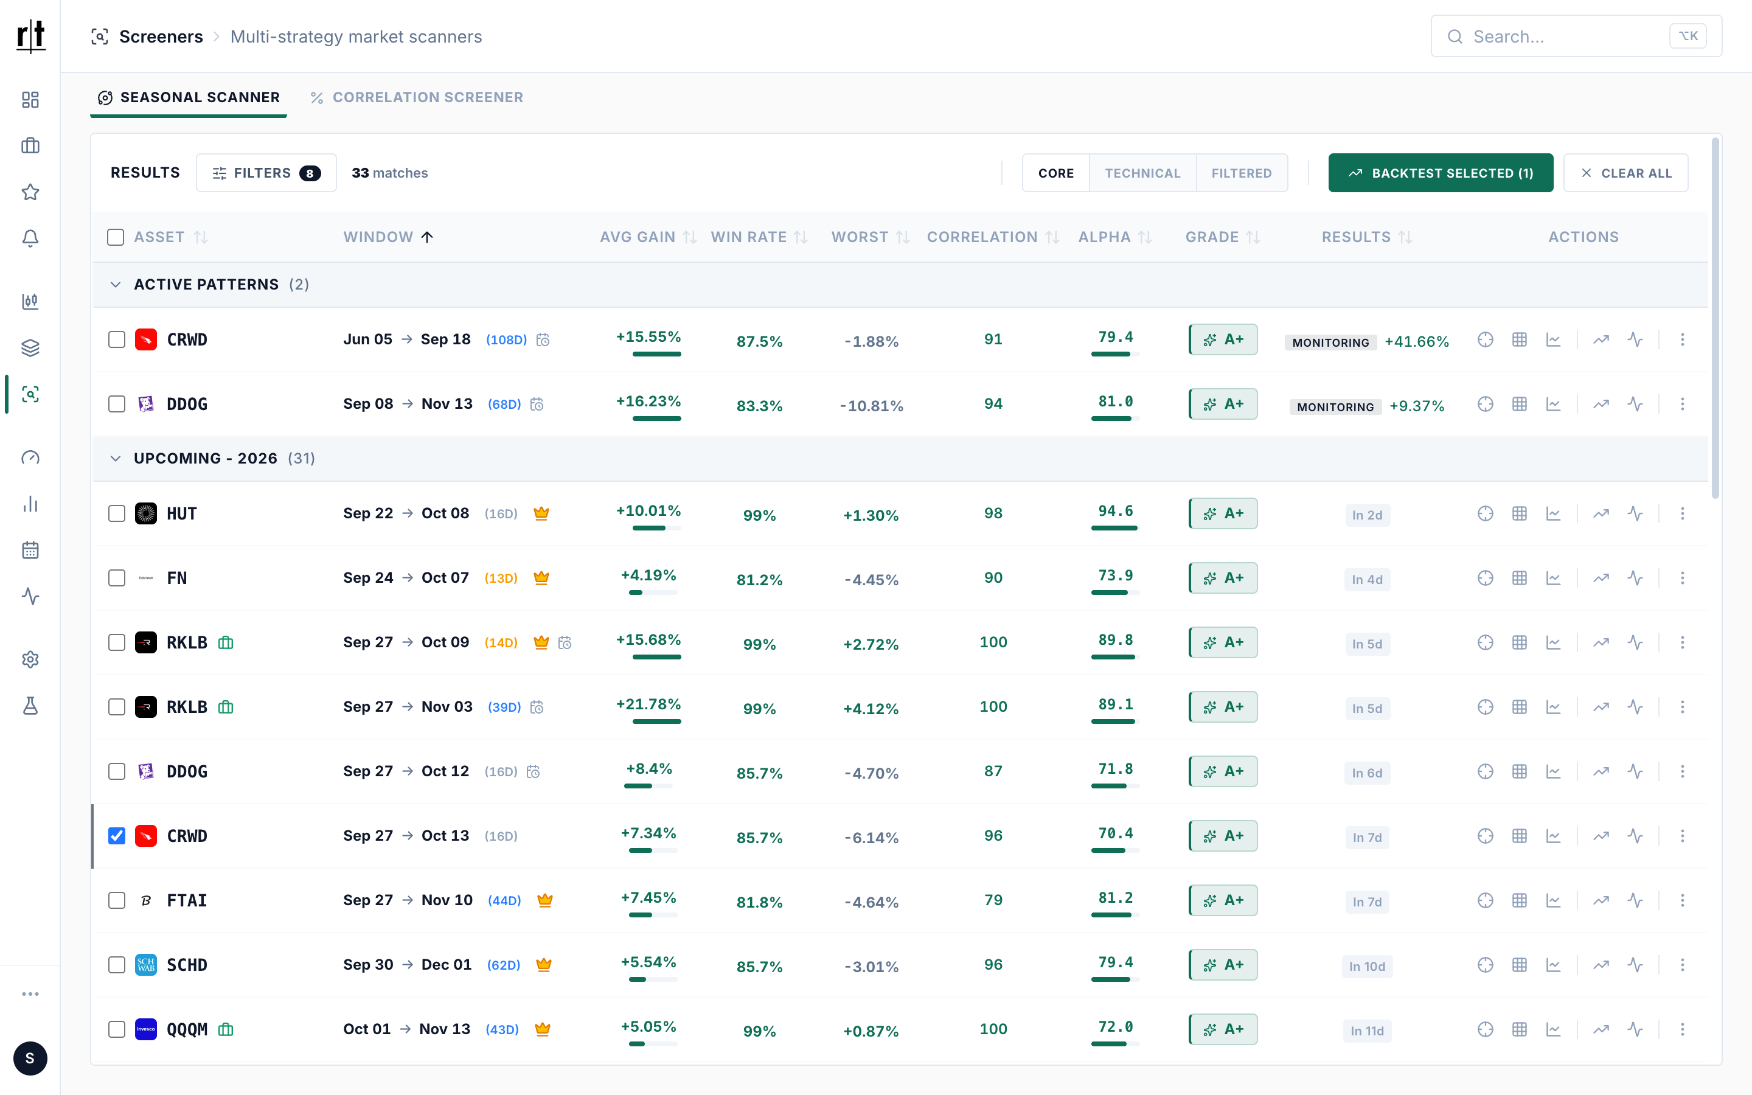Image resolution: width=1752 pixels, height=1095 pixels.
Task: Open the active Screeners item in sidebar
Action: click(30, 394)
